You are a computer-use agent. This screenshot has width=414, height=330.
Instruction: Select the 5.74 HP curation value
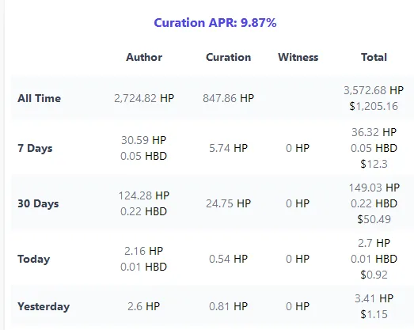229,148
